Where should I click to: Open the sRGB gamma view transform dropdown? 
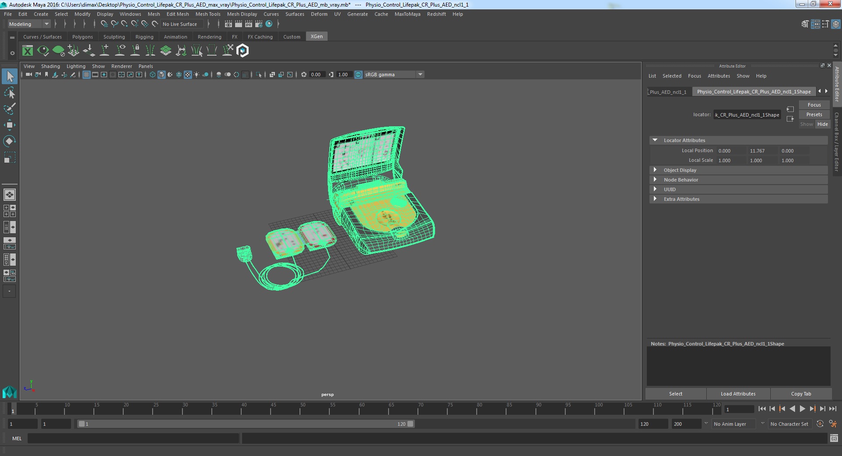393,75
